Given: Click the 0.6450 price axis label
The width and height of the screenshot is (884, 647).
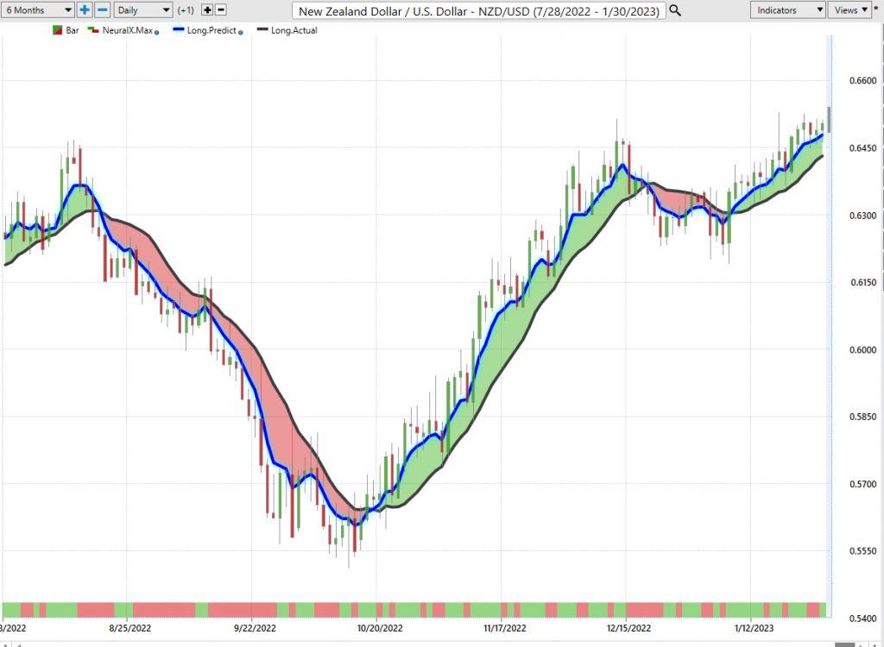Looking at the screenshot, I should tap(862, 148).
